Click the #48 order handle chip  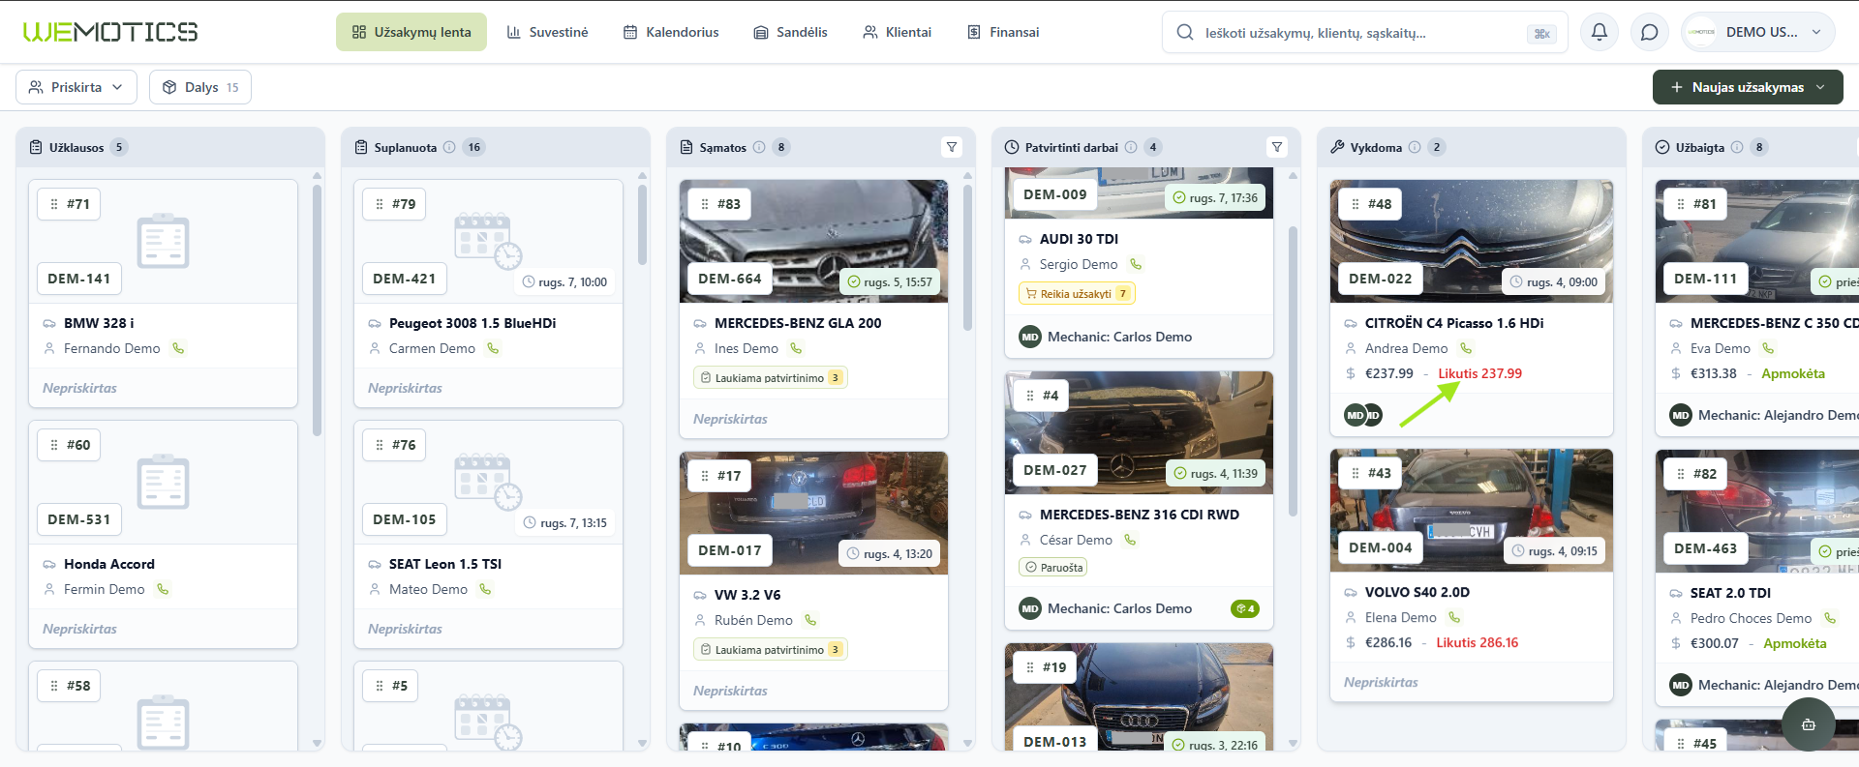tap(1370, 204)
